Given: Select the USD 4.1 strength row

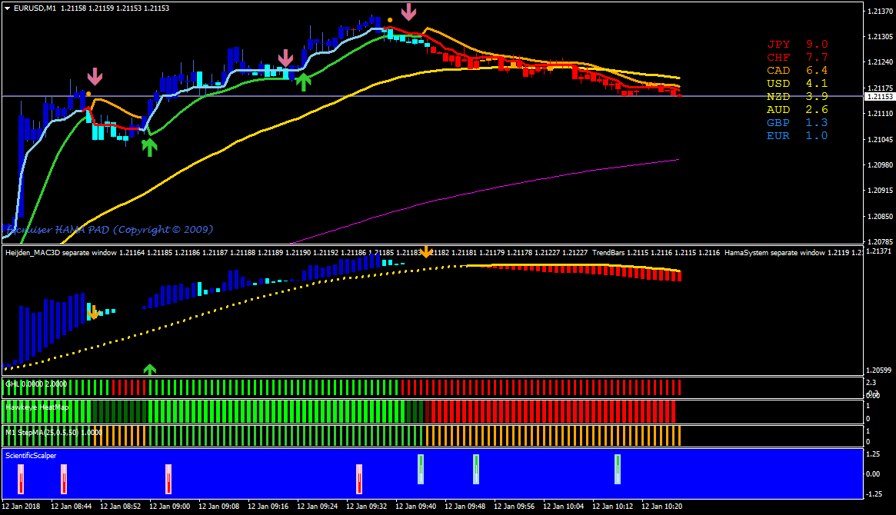Looking at the screenshot, I should (797, 83).
